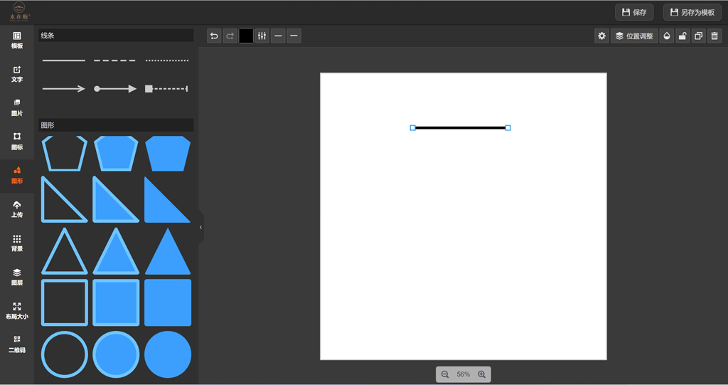Open the 上传 upload sidebar tab
The width and height of the screenshot is (728, 385).
click(17, 210)
